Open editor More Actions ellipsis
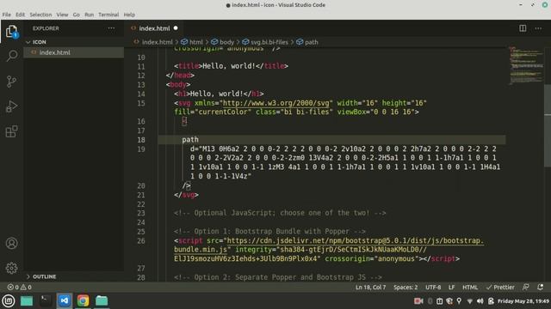The height and width of the screenshot is (309, 551). click(538, 28)
